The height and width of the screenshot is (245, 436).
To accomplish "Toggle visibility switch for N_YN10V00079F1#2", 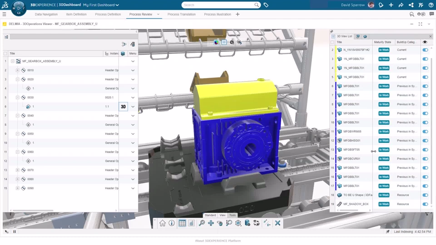I will [x=425, y=50].
